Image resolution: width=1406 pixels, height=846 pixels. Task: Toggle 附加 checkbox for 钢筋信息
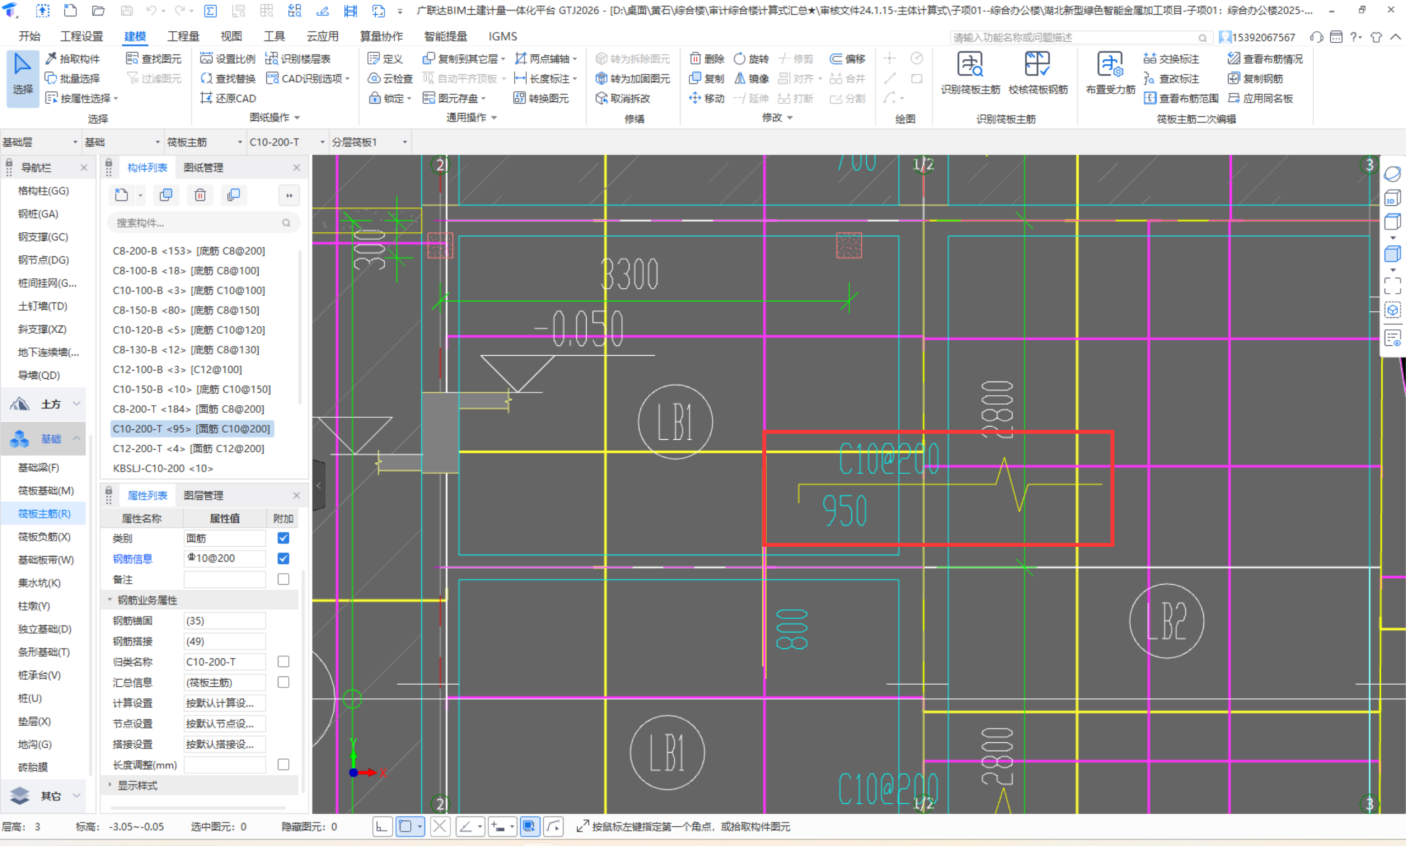tap(283, 558)
